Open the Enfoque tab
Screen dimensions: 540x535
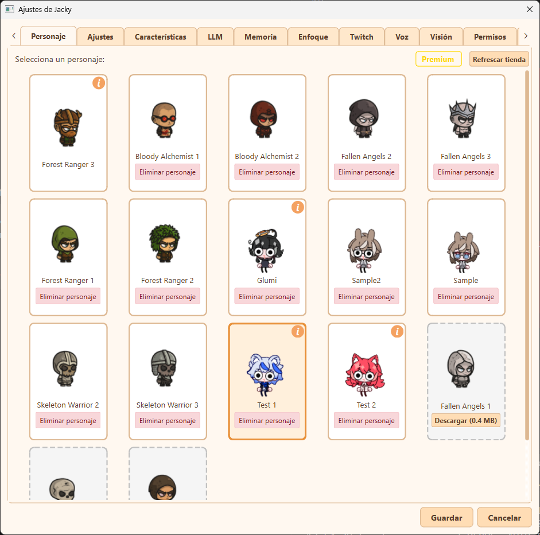tap(313, 37)
